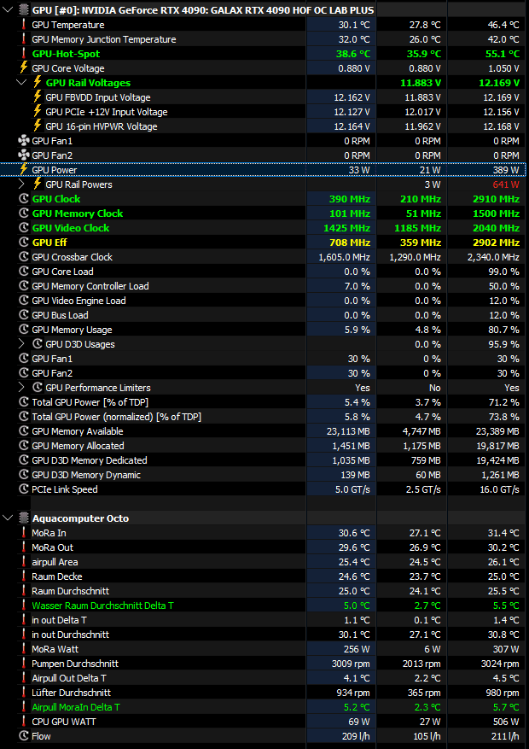Click the 256 W MoRa Watt value
Screen dimensions: 529x749
(x=357, y=649)
